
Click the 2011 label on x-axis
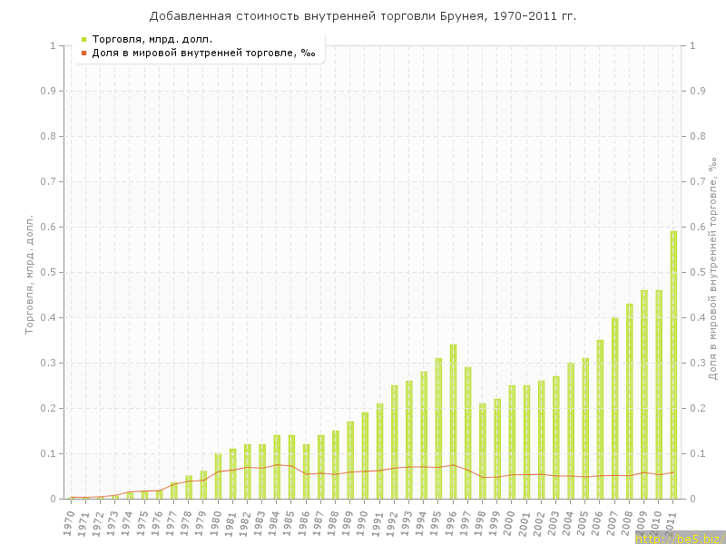(x=672, y=523)
